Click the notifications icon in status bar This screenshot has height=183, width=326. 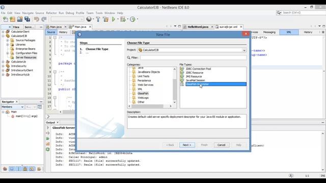(291, 175)
